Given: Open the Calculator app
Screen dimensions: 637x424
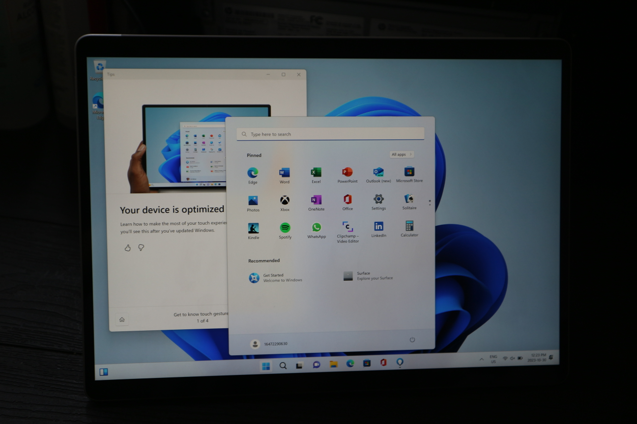Looking at the screenshot, I should [x=409, y=228].
